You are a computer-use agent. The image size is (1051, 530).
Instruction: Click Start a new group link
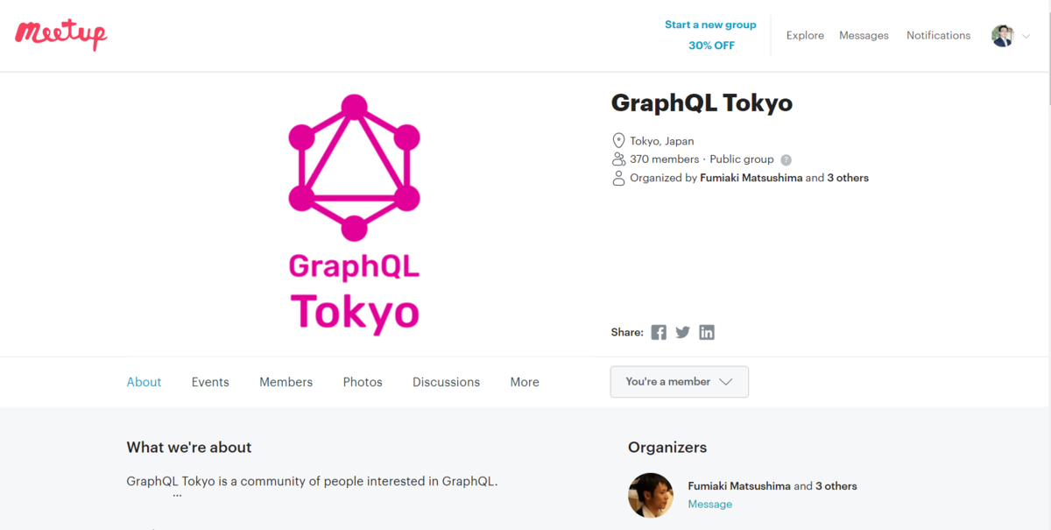pyautogui.click(x=710, y=25)
